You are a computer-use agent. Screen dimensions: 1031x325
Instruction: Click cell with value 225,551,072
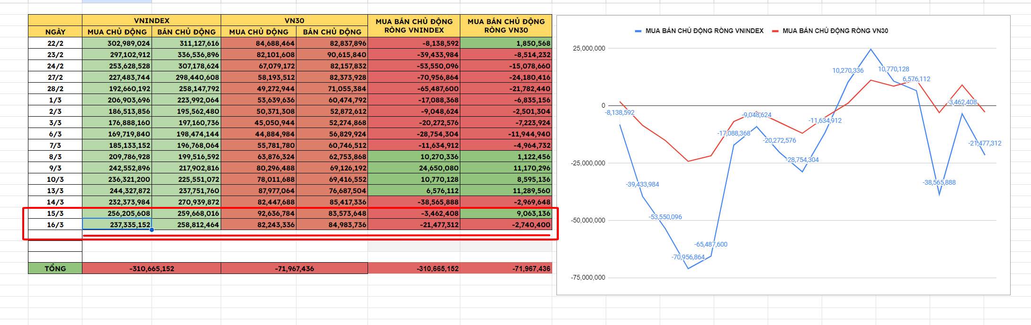point(186,179)
